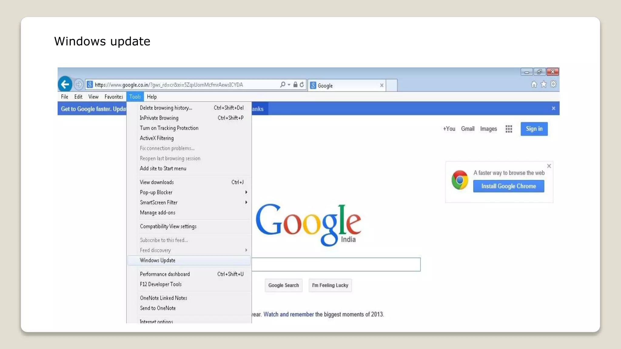Open the gear settings icon
Image resolution: width=621 pixels, height=349 pixels.
[553, 84]
